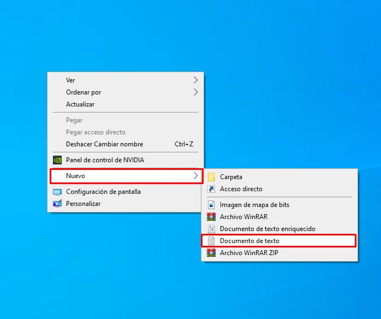Image resolution: width=381 pixels, height=319 pixels.
Task: Click the Acceso directo shortcut icon
Action: pos(211,189)
